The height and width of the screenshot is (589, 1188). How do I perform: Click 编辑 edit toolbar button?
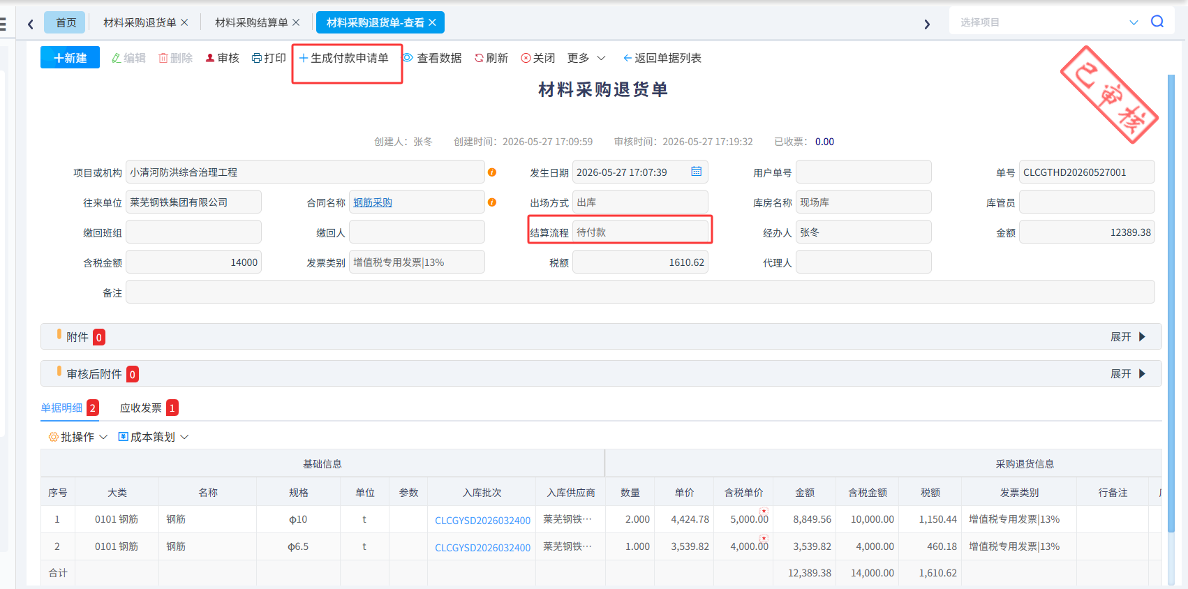(128, 58)
